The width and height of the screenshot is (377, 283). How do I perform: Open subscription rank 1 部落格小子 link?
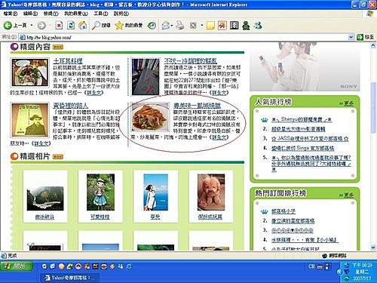coord(284,211)
